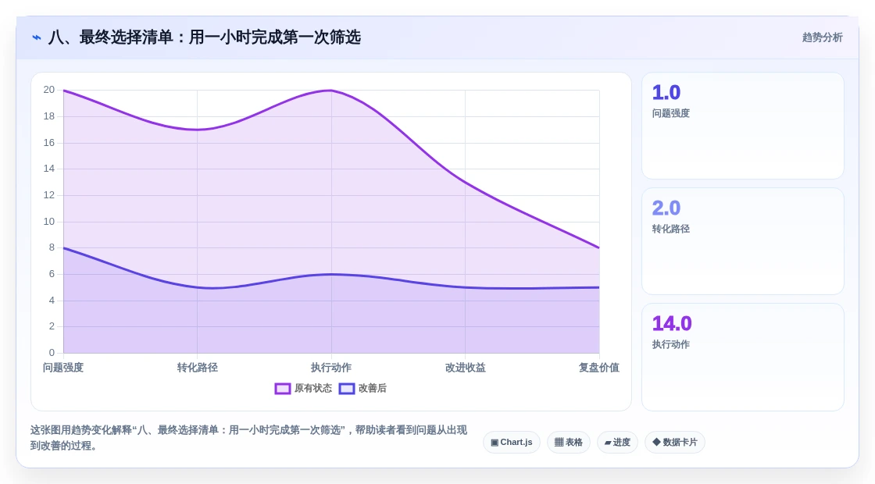Click the 趋势分析 label in header

tap(822, 37)
